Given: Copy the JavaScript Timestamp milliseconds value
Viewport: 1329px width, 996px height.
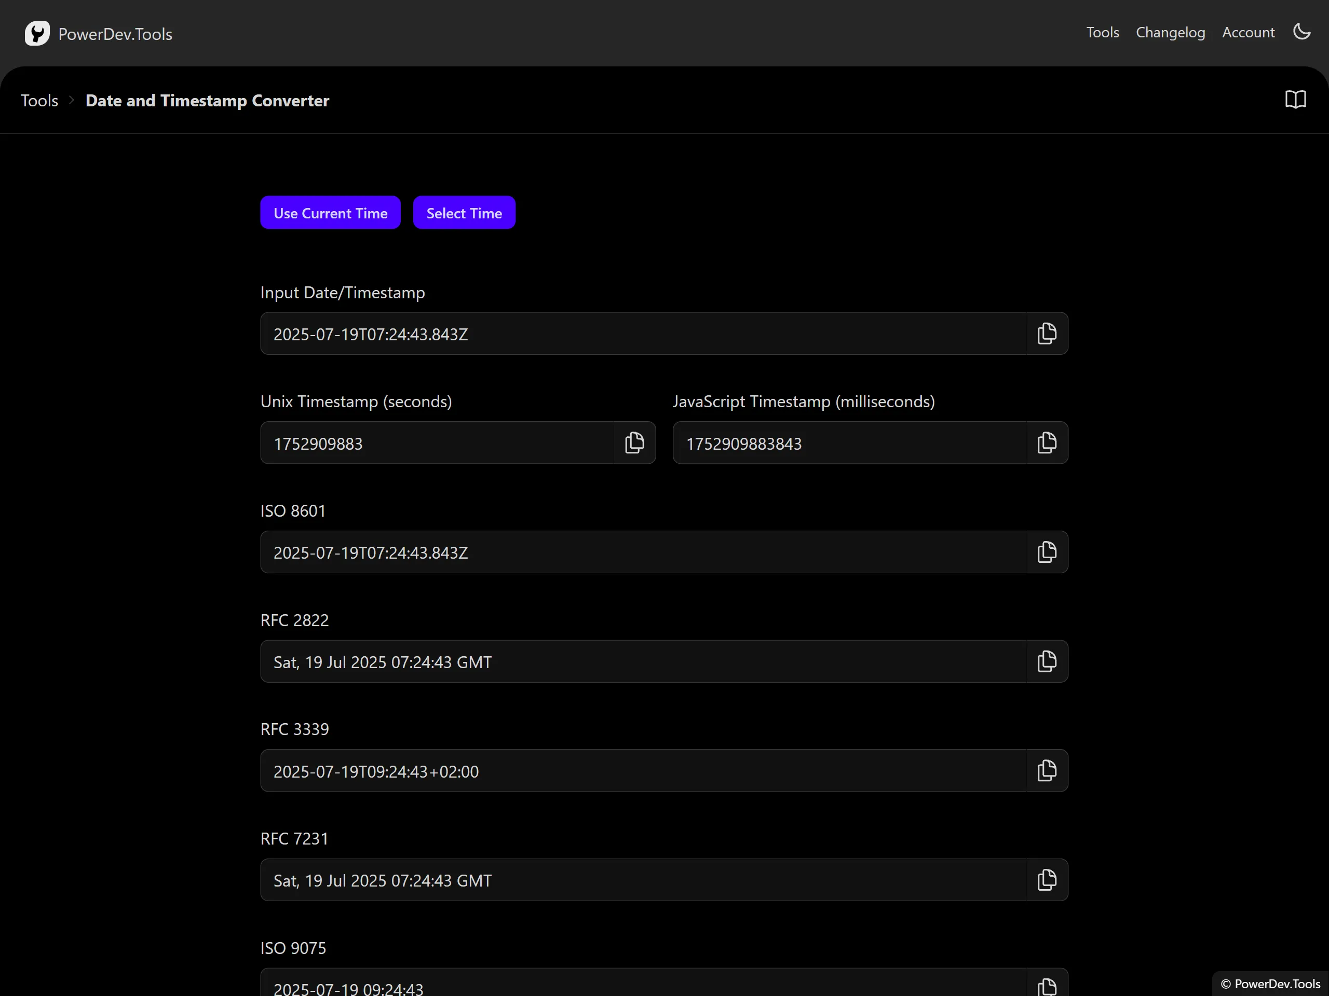Looking at the screenshot, I should coord(1047,443).
